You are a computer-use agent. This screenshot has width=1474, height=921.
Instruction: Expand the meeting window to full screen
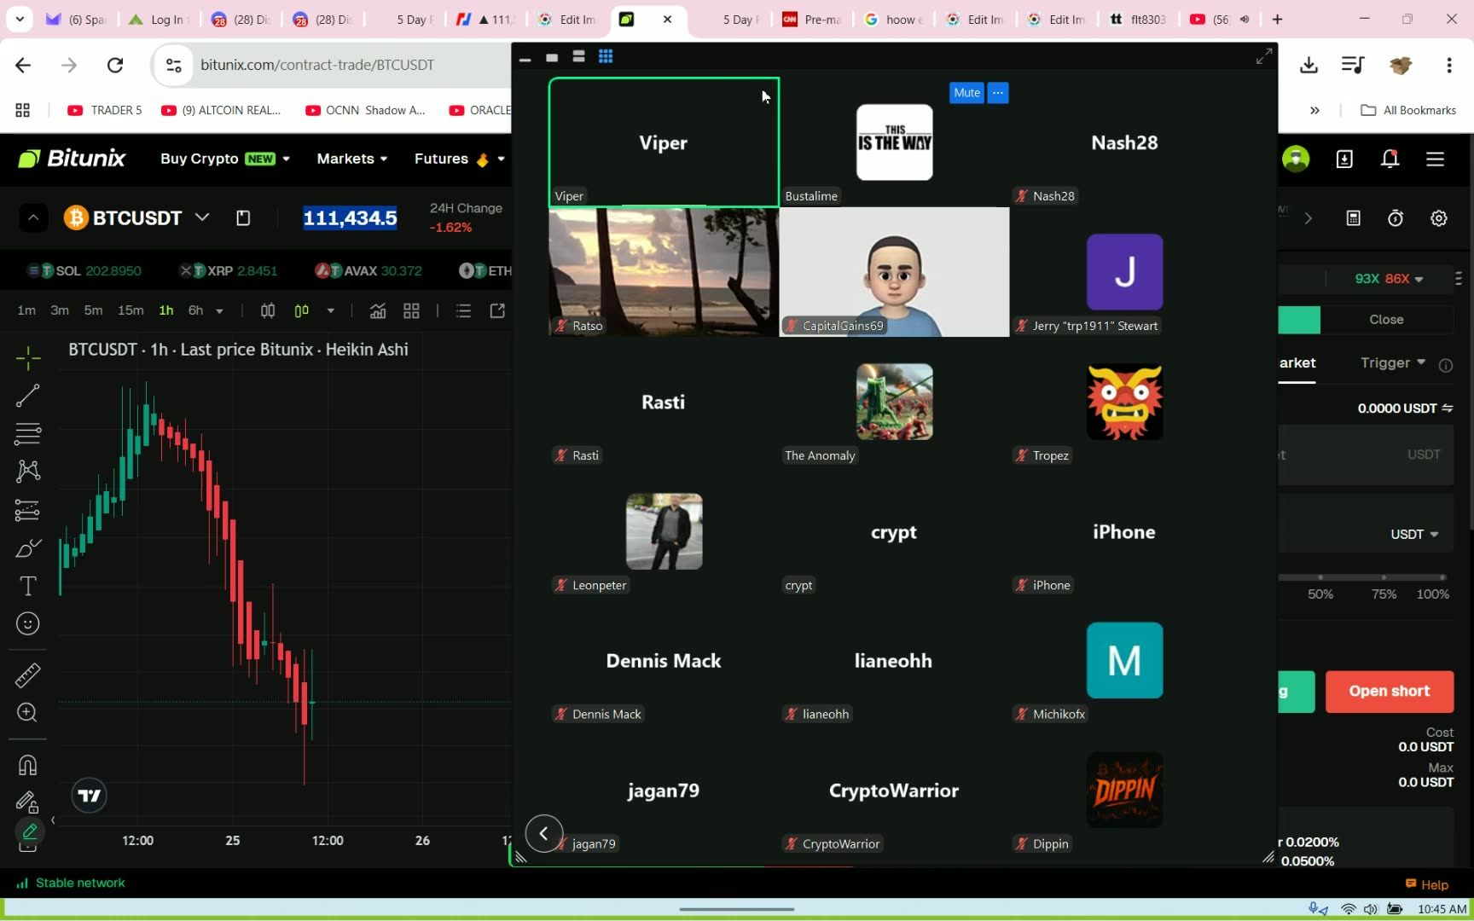click(1264, 56)
